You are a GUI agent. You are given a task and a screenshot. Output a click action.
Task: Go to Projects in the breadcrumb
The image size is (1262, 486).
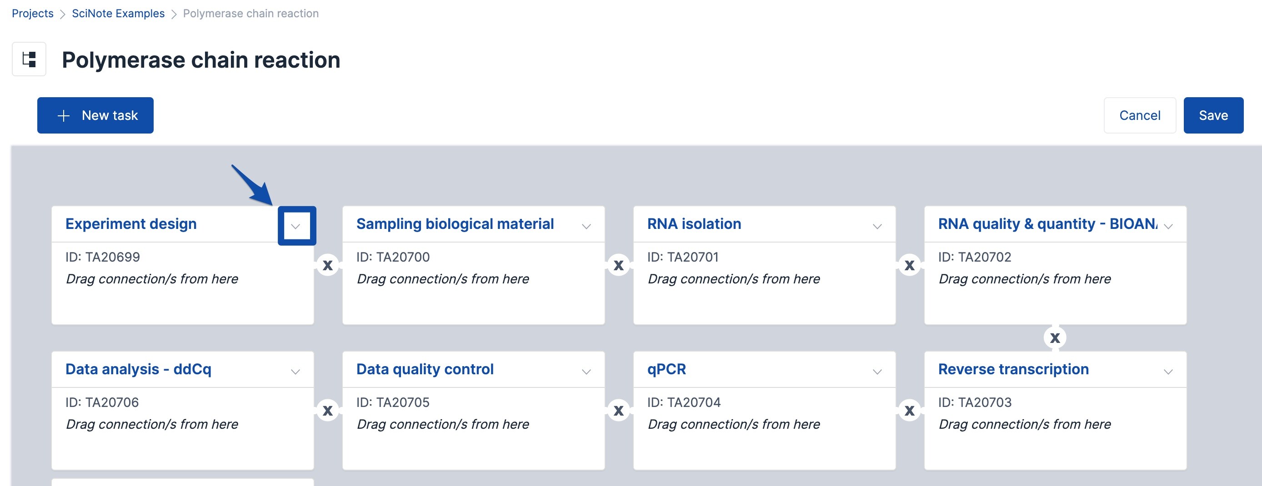click(x=32, y=14)
